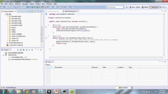Click the green Run button in the toolbar
The height and width of the screenshot is (94, 168).
coord(33,7)
